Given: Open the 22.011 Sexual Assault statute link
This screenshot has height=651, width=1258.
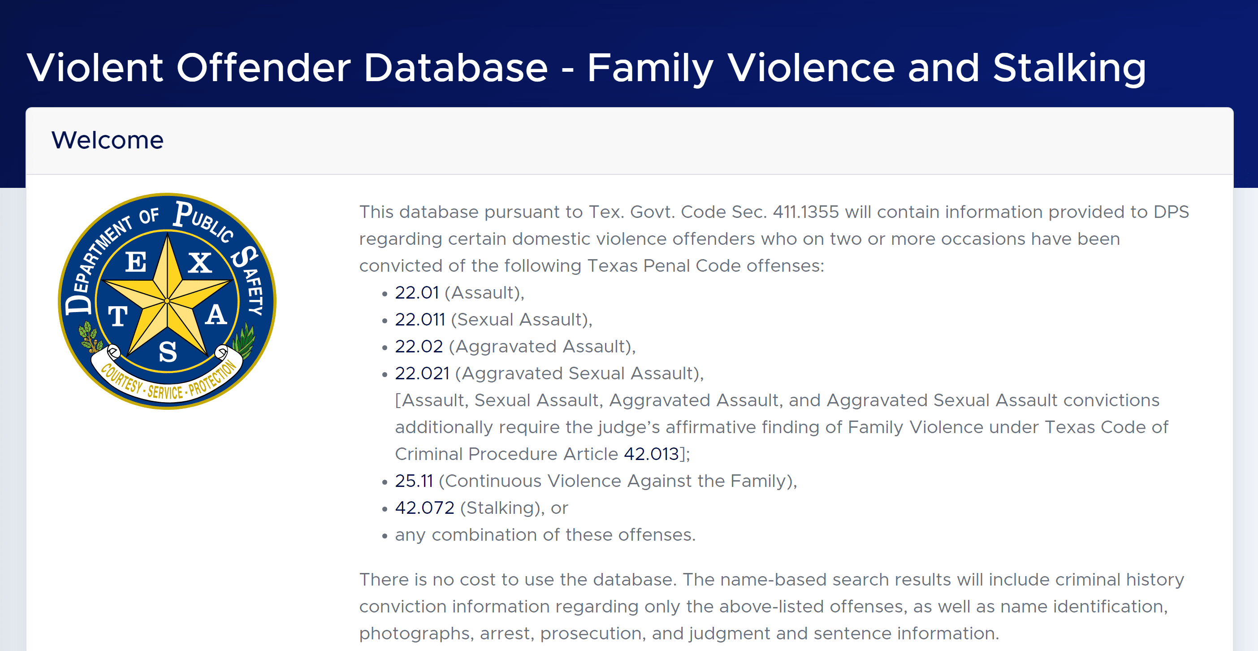Looking at the screenshot, I should click(420, 319).
